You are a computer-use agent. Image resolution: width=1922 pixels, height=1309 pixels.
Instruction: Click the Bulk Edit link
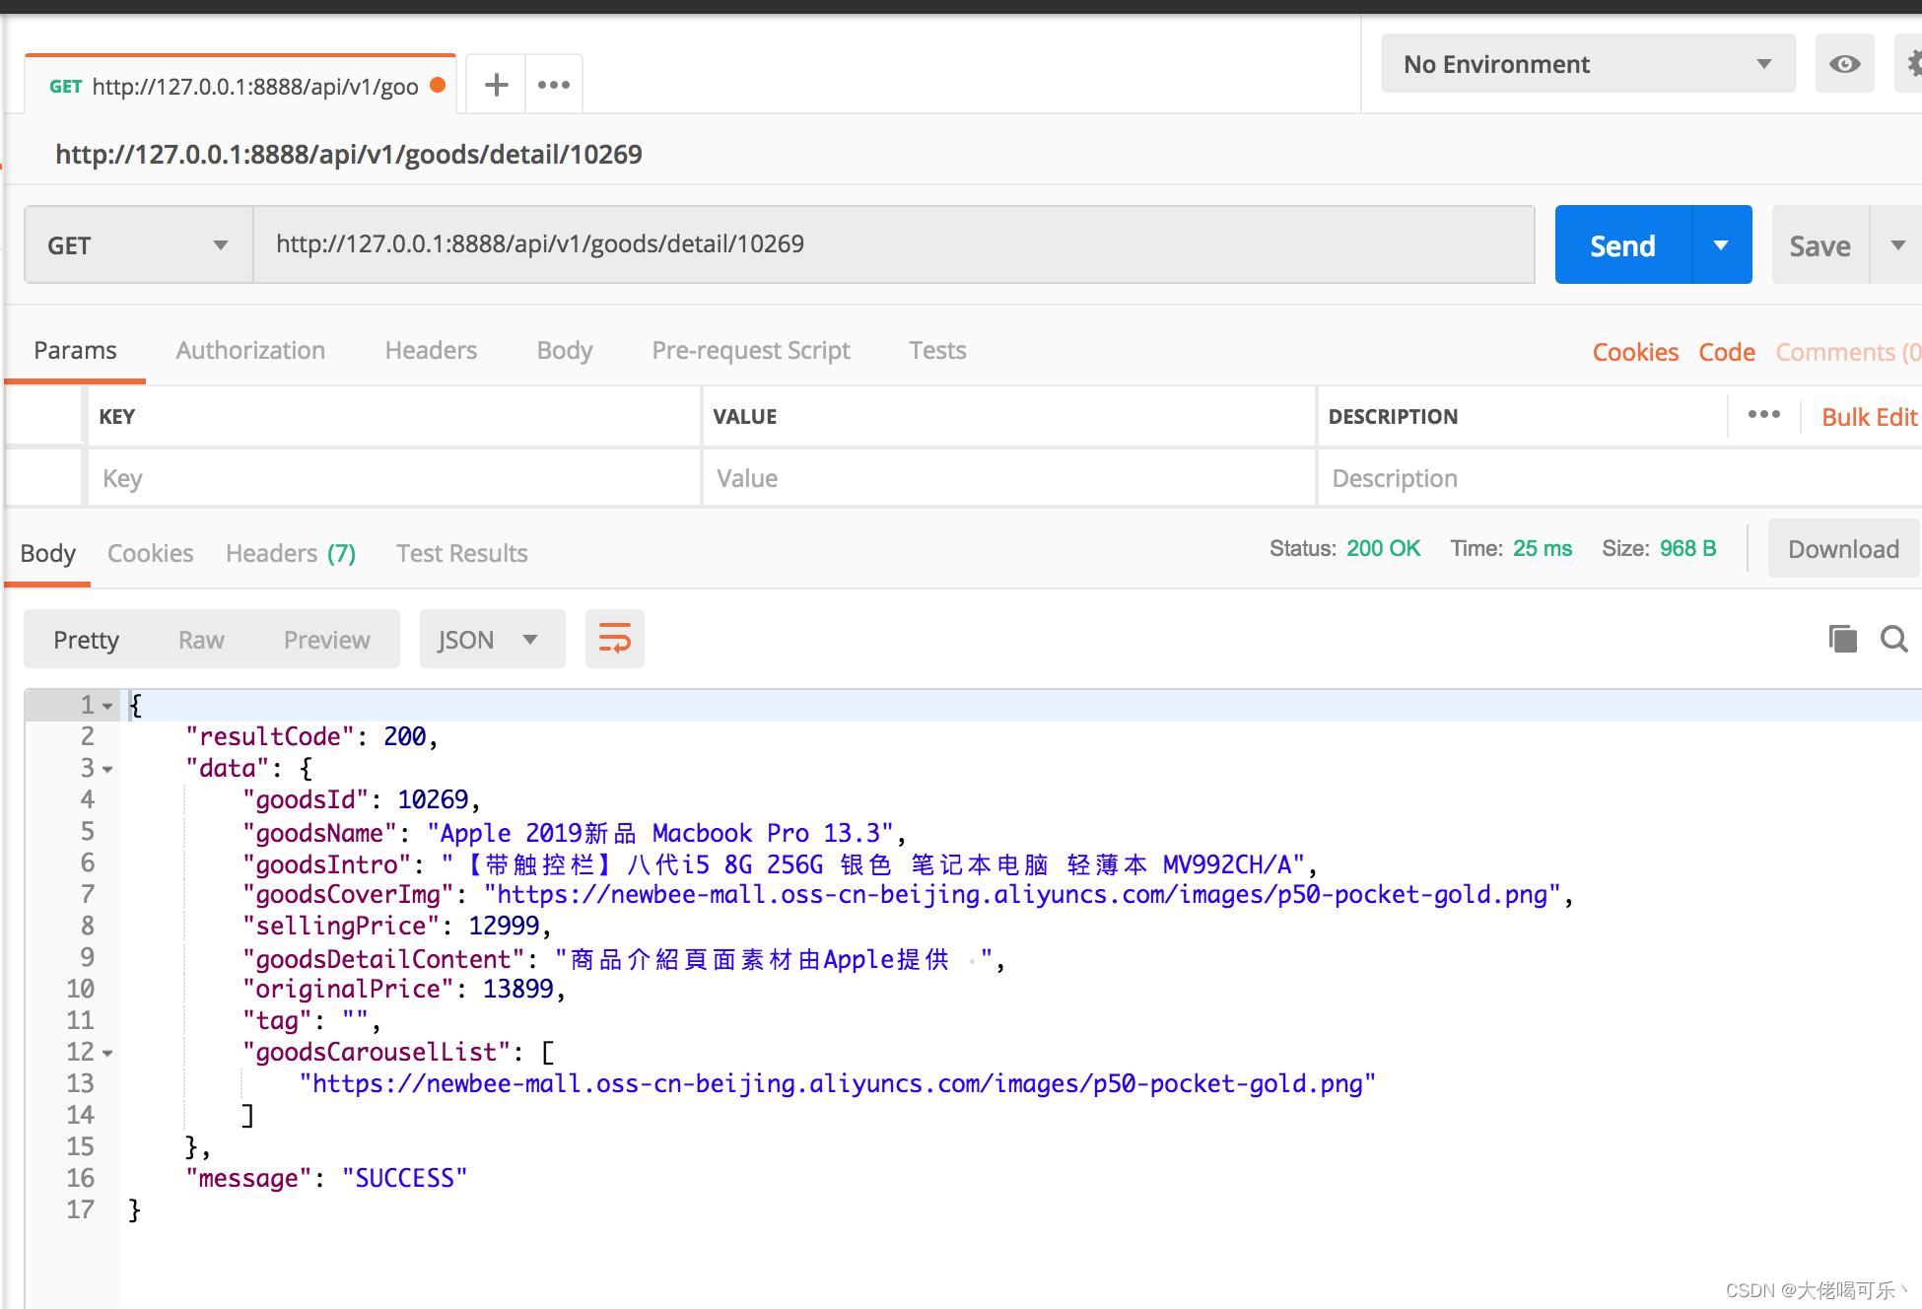[1869, 417]
